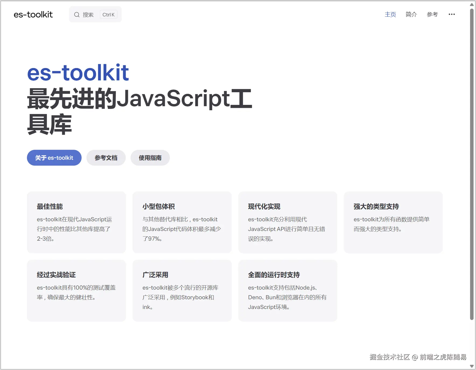Click the search magnifier icon
The image size is (476, 370).
point(77,15)
